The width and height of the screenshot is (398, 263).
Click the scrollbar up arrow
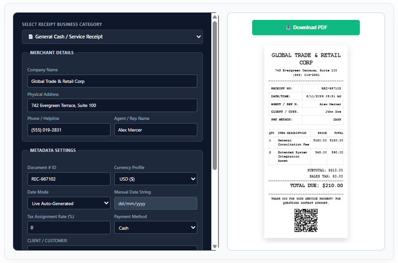click(215, 17)
